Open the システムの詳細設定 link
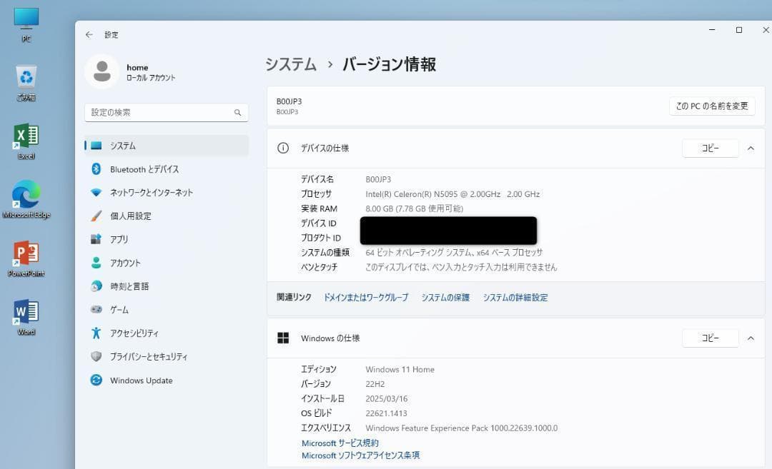This screenshot has height=469, width=772. (515, 297)
